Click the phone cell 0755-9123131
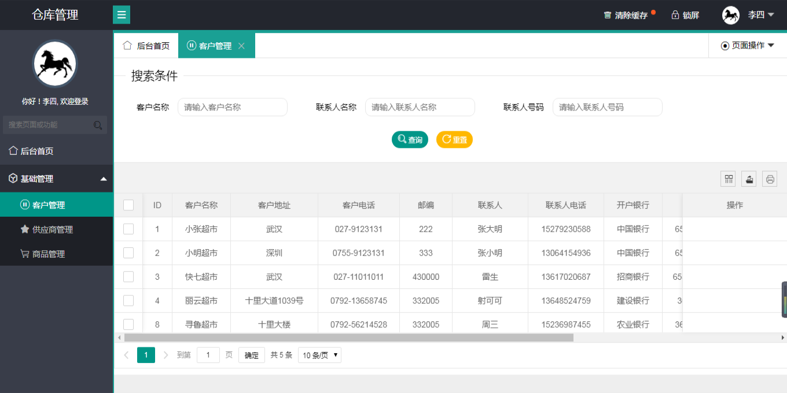Screen dimensions: 787x393 tap(359, 253)
